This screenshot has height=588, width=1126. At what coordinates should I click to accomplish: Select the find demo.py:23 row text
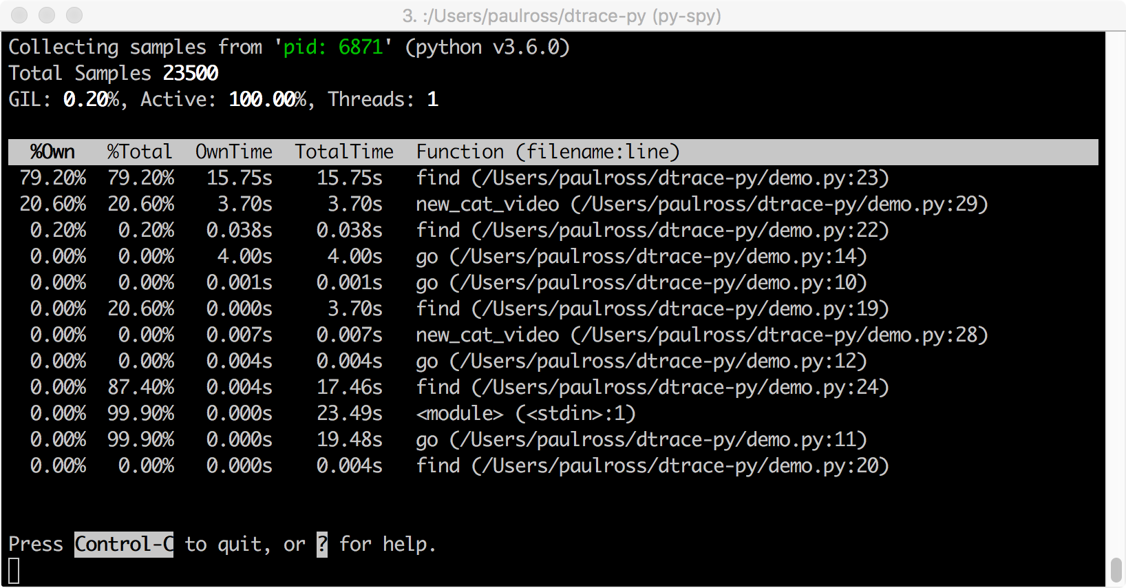pos(652,178)
